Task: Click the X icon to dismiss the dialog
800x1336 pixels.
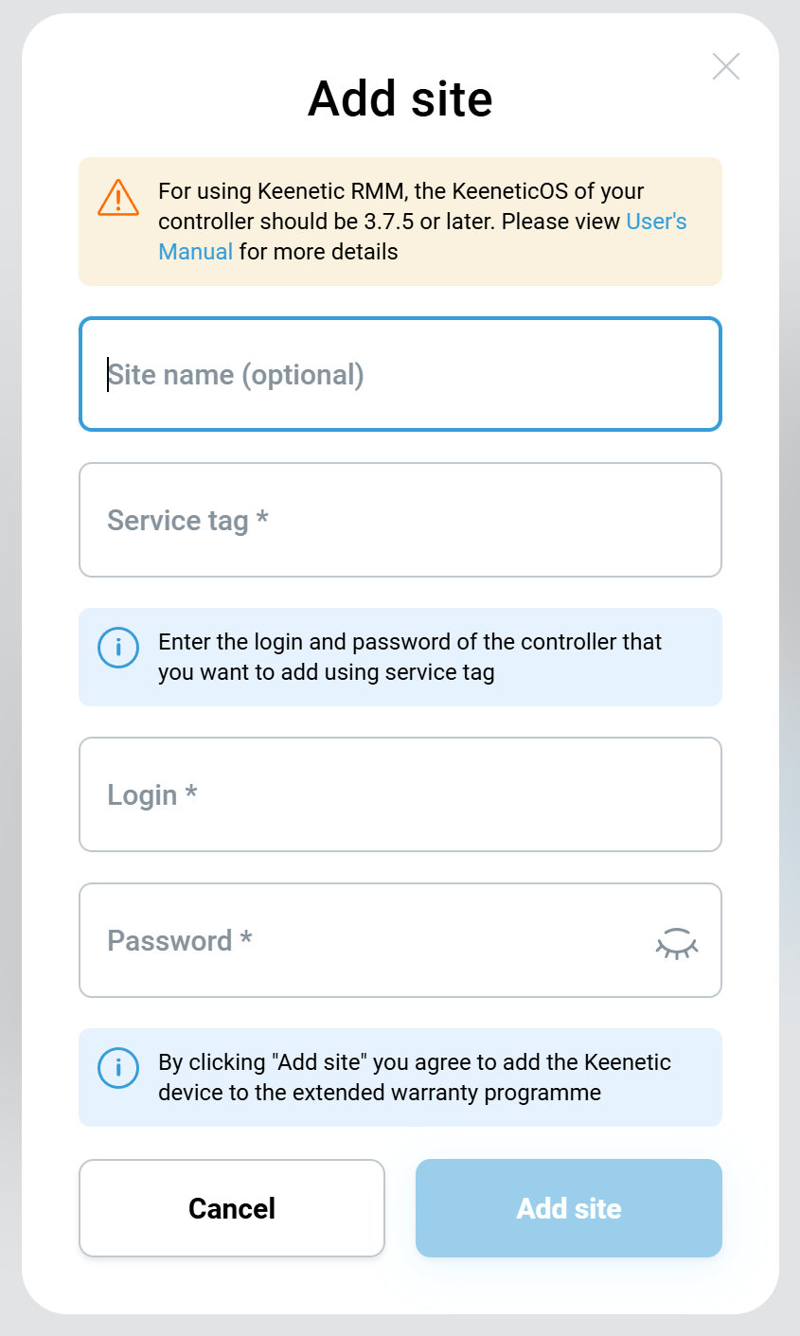Action: point(725,66)
